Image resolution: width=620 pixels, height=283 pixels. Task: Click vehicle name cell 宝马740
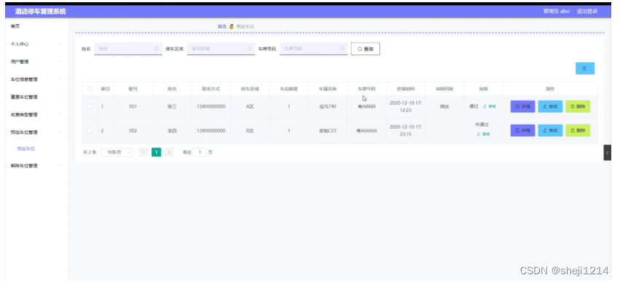(x=328, y=106)
